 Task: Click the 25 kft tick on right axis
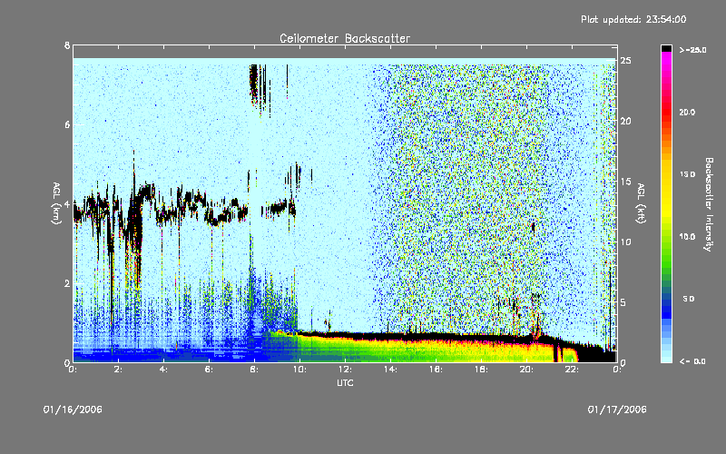pos(625,61)
